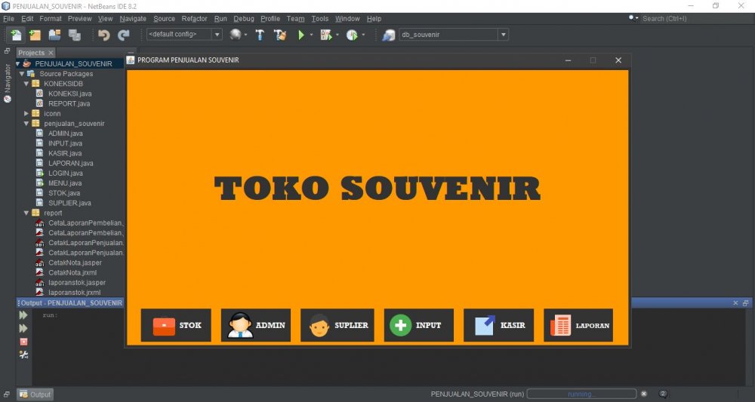Collapse the penjualan_souvenir package node
Viewport: 755px width, 402px height.
pyautogui.click(x=26, y=123)
